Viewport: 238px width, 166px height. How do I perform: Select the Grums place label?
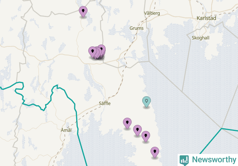coord(137,28)
